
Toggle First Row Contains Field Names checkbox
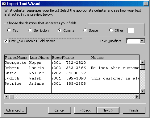pyautogui.click(x=6, y=41)
